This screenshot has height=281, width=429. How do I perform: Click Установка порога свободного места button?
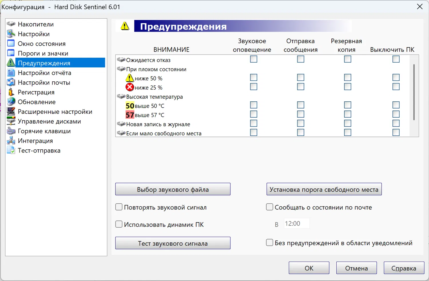coord(324,189)
